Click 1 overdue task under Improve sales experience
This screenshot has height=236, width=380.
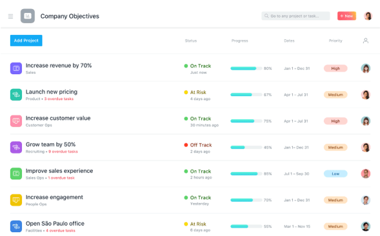pyautogui.click(x=61, y=178)
